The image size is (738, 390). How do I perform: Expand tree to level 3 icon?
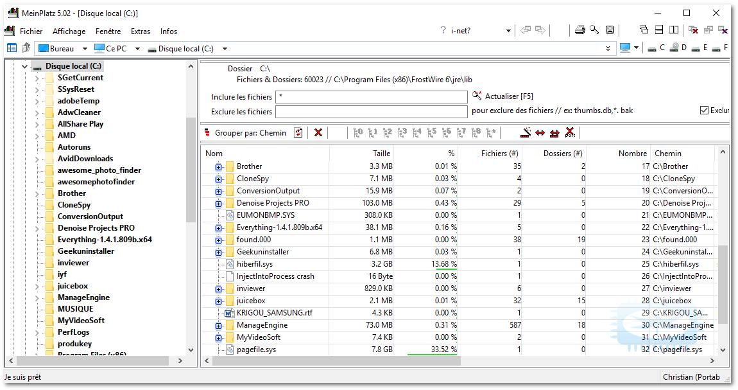click(x=402, y=133)
